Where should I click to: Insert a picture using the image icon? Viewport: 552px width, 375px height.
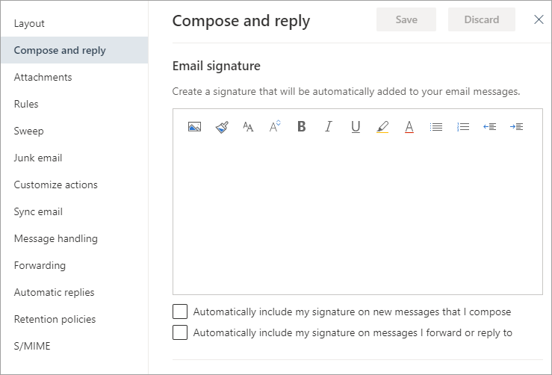(195, 126)
